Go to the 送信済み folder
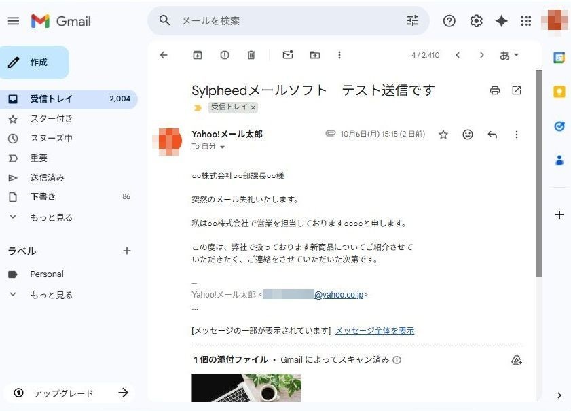571x411 pixels. [47, 178]
